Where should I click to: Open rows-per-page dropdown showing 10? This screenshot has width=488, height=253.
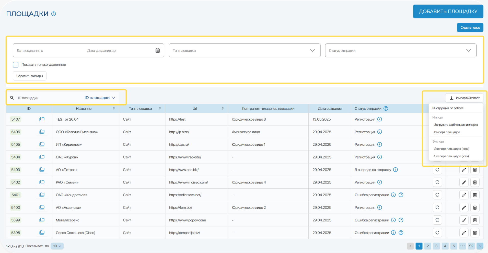pyautogui.click(x=57, y=246)
